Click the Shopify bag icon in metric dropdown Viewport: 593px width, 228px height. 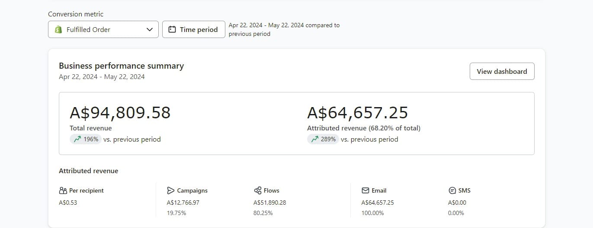click(58, 29)
